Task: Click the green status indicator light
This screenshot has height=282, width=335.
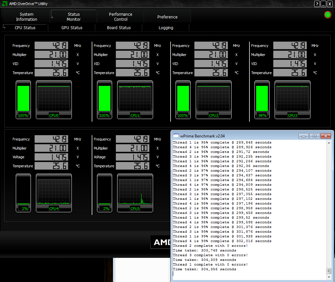Action: click(328, 15)
